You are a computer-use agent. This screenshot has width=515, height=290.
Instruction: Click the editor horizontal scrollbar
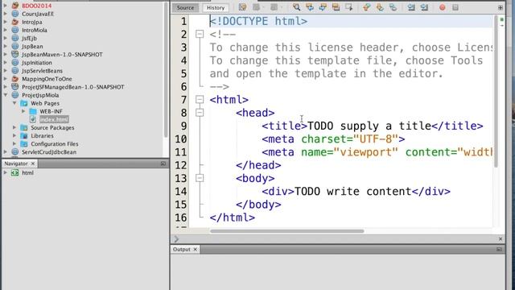coord(287,231)
